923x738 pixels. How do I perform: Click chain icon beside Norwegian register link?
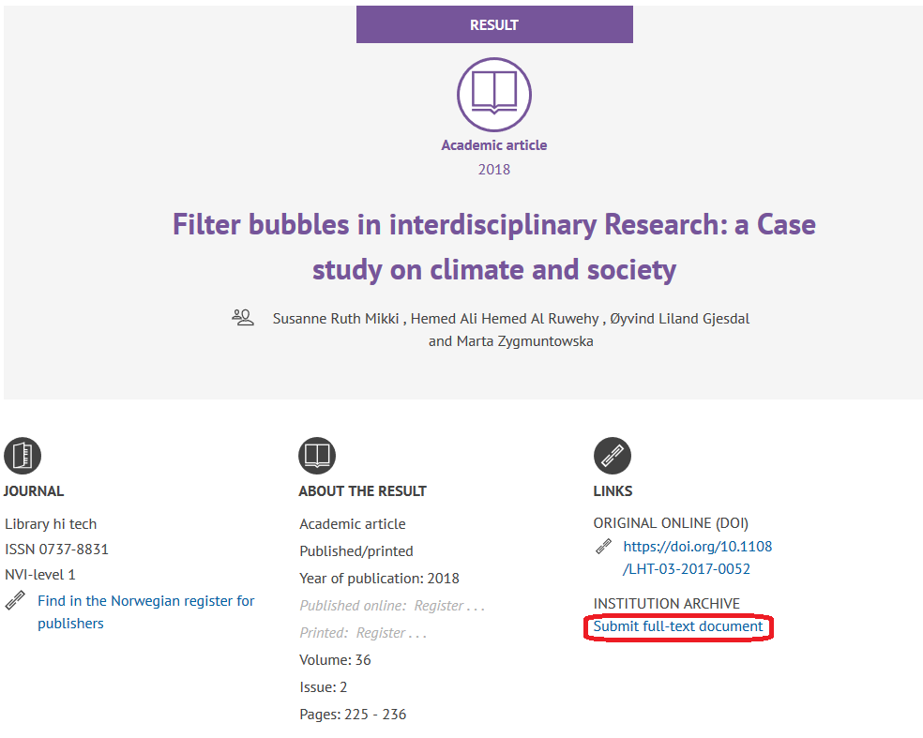15,601
